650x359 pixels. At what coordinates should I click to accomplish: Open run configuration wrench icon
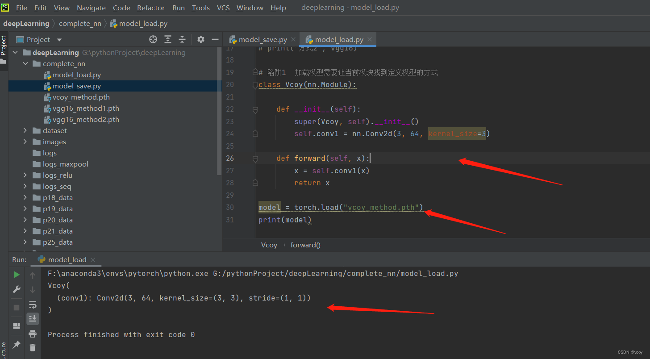click(17, 289)
